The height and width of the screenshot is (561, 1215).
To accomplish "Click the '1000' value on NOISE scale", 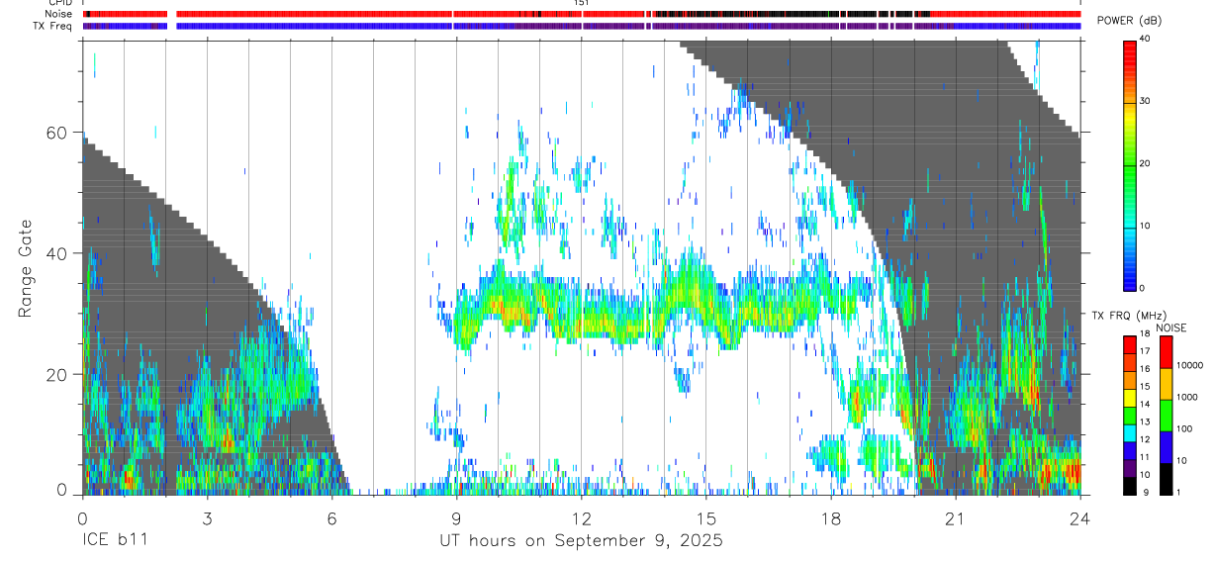I will tap(1188, 397).
